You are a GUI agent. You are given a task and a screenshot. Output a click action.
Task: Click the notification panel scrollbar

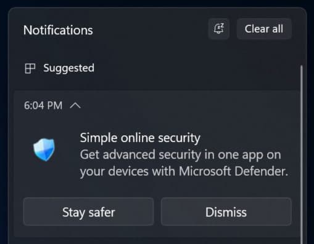pos(302,154)
